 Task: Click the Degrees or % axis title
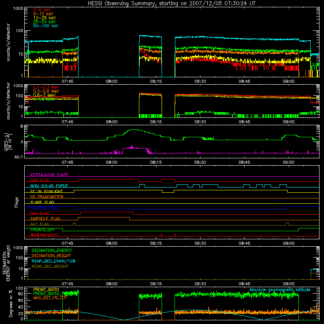[x=11, y=303]
